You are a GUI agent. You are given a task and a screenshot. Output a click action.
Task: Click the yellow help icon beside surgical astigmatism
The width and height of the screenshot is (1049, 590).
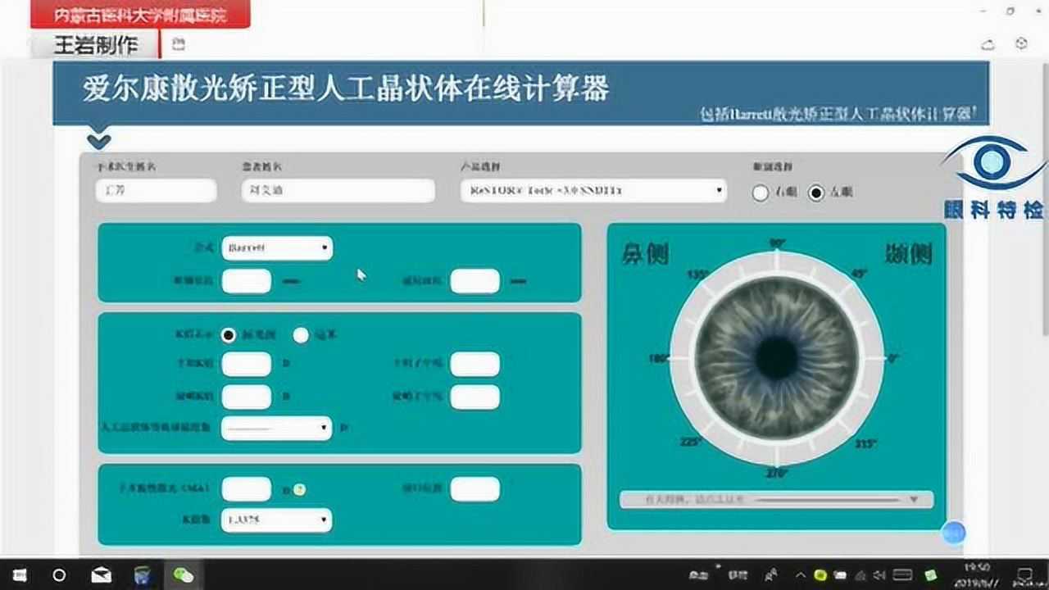click(x=300, y=490)
